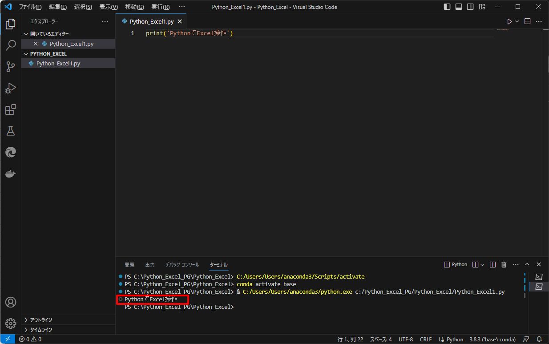Change line ending CRLF
Screen dimensions: 549x344
(x=426, y=339)
